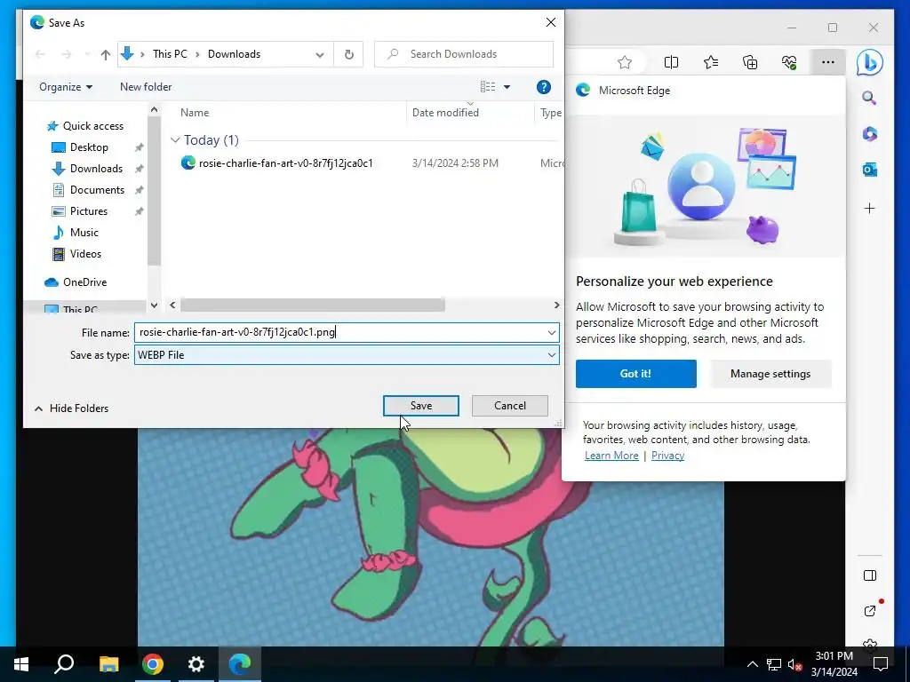The image size is (910, 682).
Task: Click the Save button in Save As dialog
Action: (420, 405)
